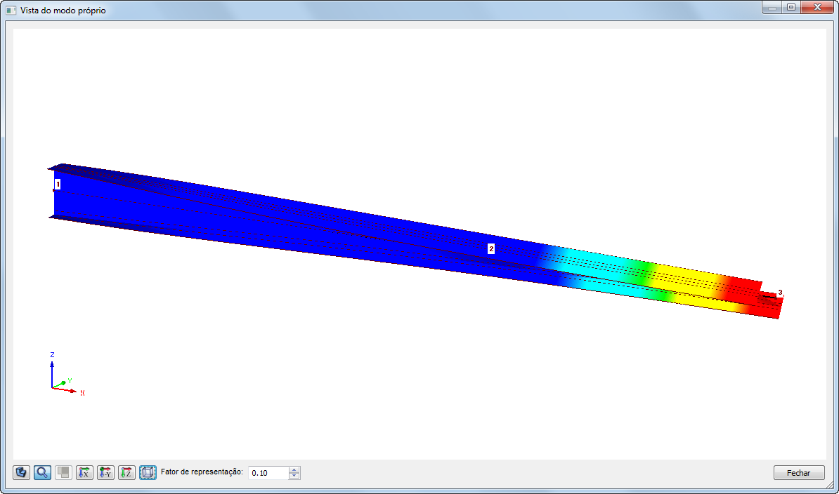Increase the representation factor with up arrow

(x=294, y=469)
